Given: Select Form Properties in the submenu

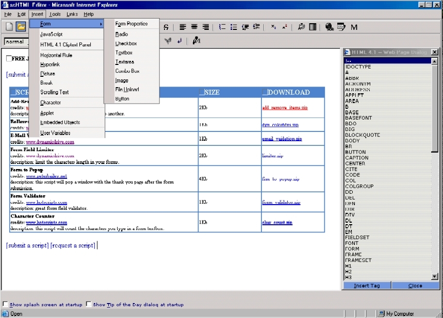Looking at the screenshot, I should pyautogui.click(x=132, y=24).
